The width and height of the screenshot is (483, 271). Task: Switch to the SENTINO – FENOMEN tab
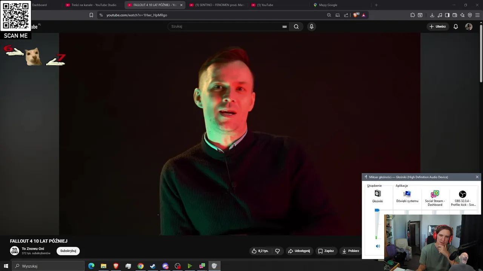coord(217,5)
